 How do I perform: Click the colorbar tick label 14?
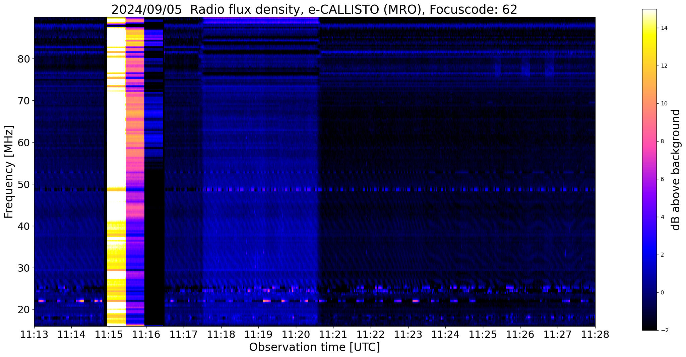pyautogui.click(x=664, y=28)
